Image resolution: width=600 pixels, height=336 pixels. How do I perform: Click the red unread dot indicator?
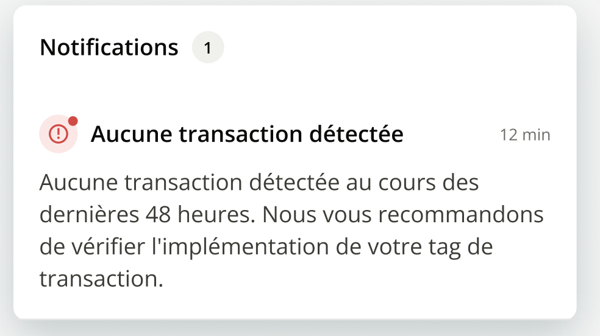click(x=73, y=121)
